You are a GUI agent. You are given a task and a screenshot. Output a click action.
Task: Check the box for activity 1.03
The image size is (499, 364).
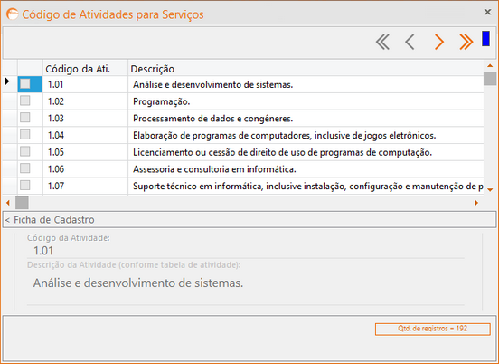(24, 118)
